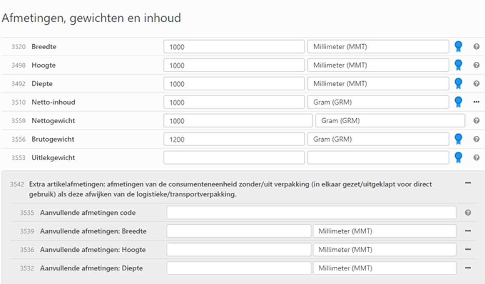The width and height of the screenshot is (485, 284).
Task: Click the blue certificate icon beside Brutogewicht
Action: [x=457, y=139]
